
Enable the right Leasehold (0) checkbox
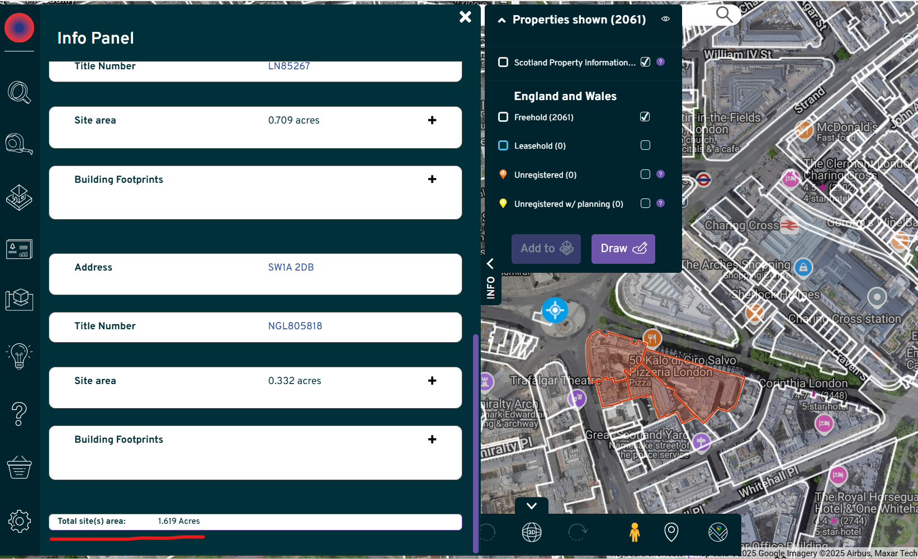(x=645, y=145)
